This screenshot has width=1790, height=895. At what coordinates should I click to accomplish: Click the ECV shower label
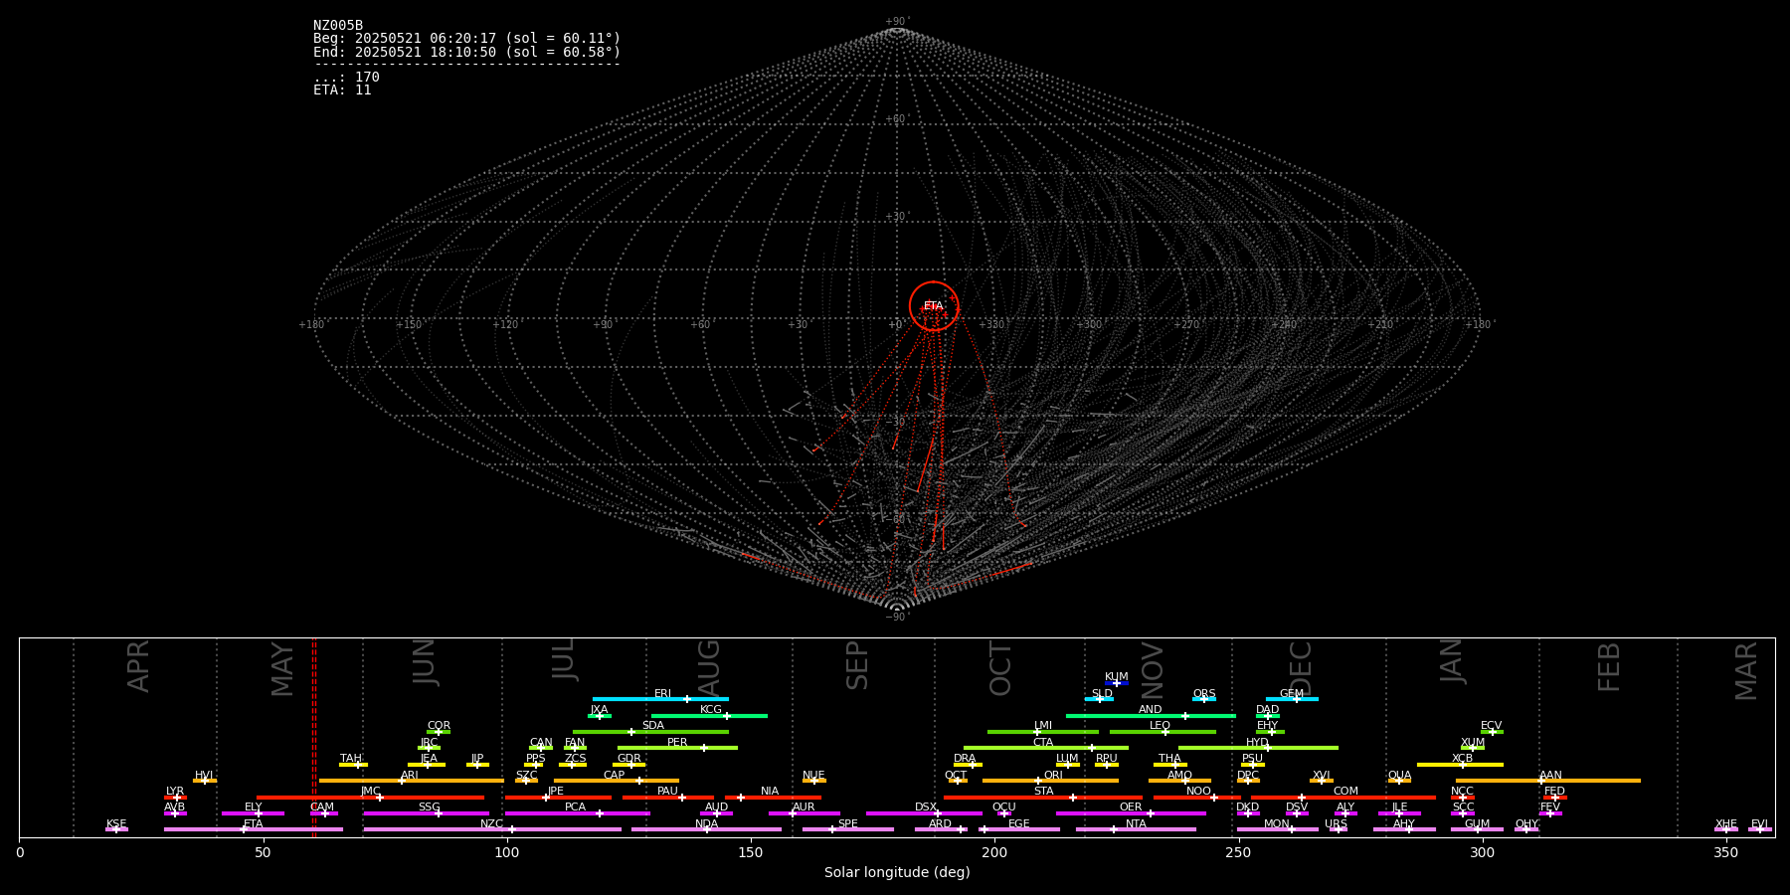pos(1492,726)
